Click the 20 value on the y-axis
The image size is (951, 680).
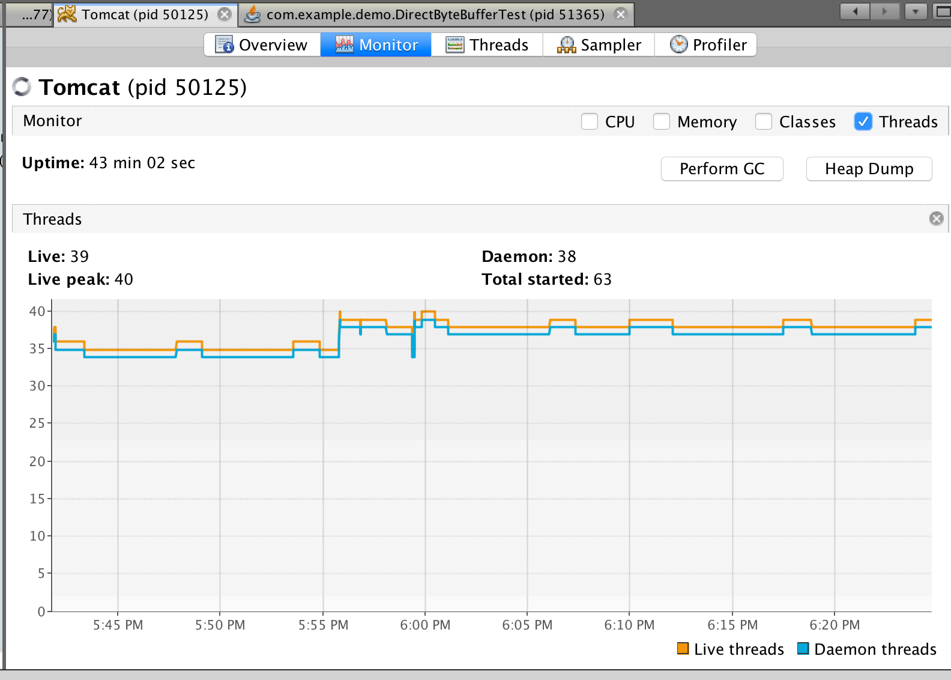(x=37, y=461)
